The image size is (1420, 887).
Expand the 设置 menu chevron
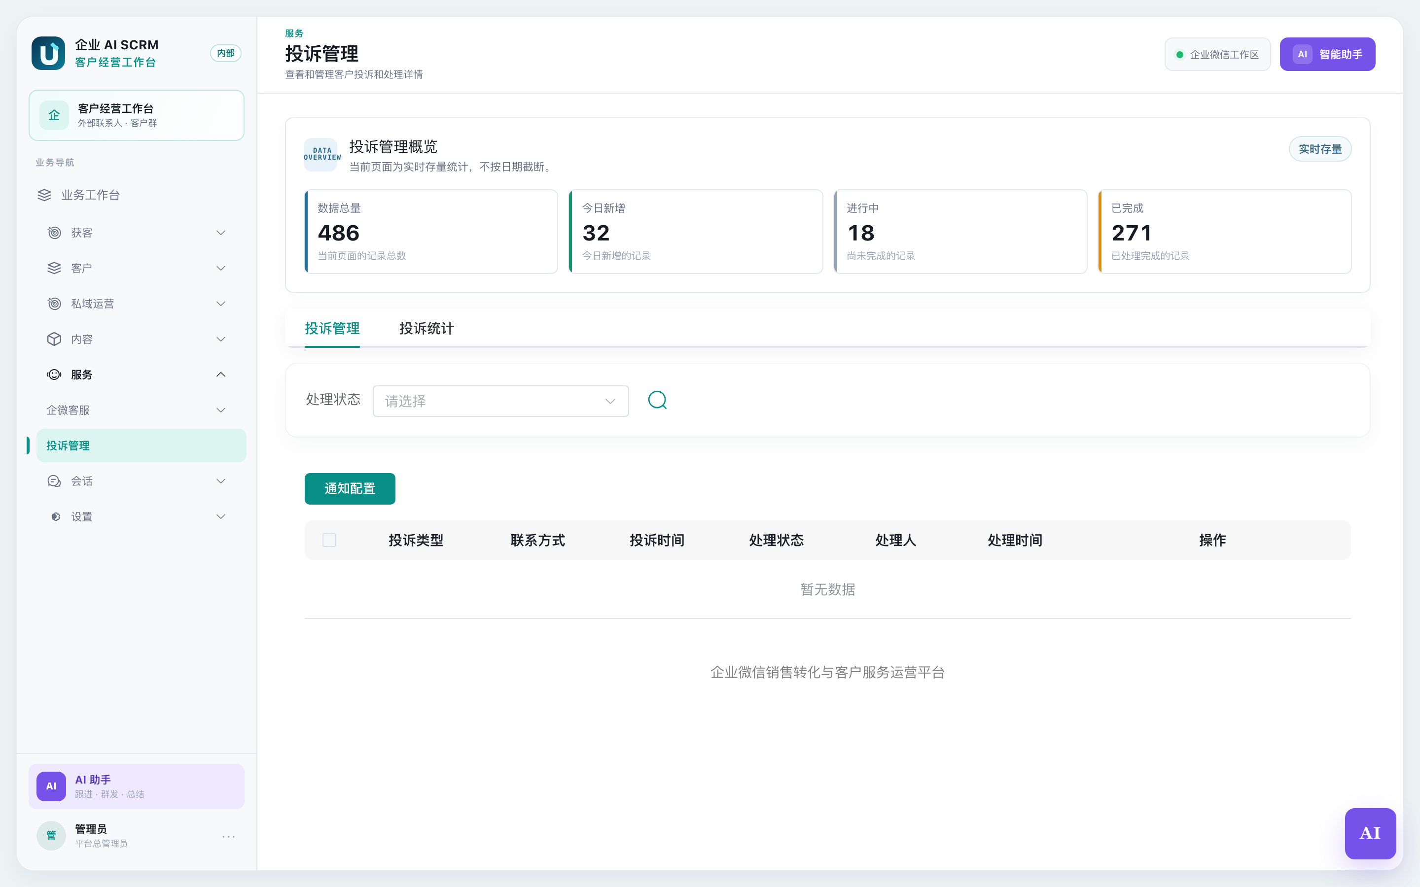tap(220, 517)
